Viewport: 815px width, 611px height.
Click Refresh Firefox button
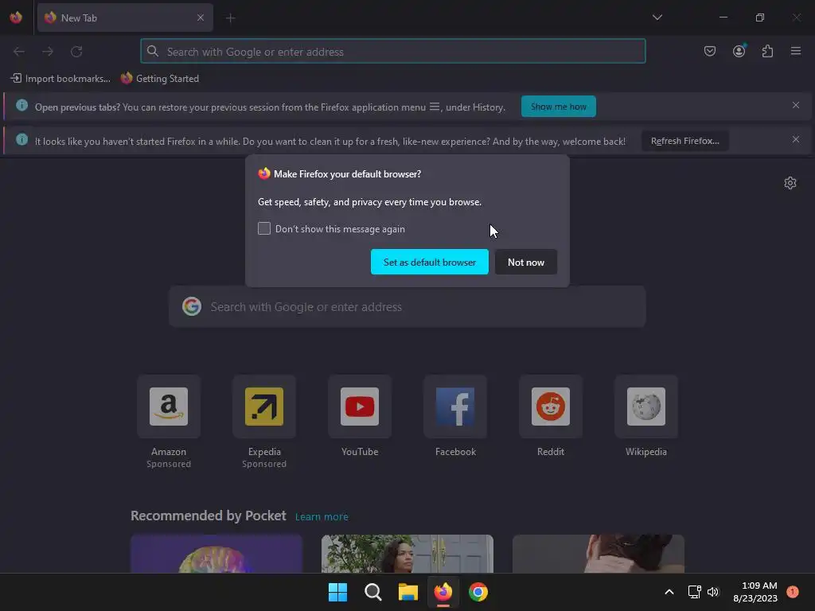point(684,141)
